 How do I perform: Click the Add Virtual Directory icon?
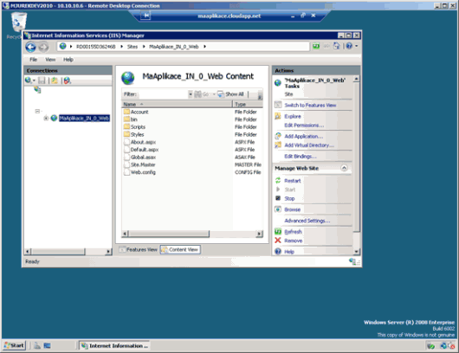[278, 145]
